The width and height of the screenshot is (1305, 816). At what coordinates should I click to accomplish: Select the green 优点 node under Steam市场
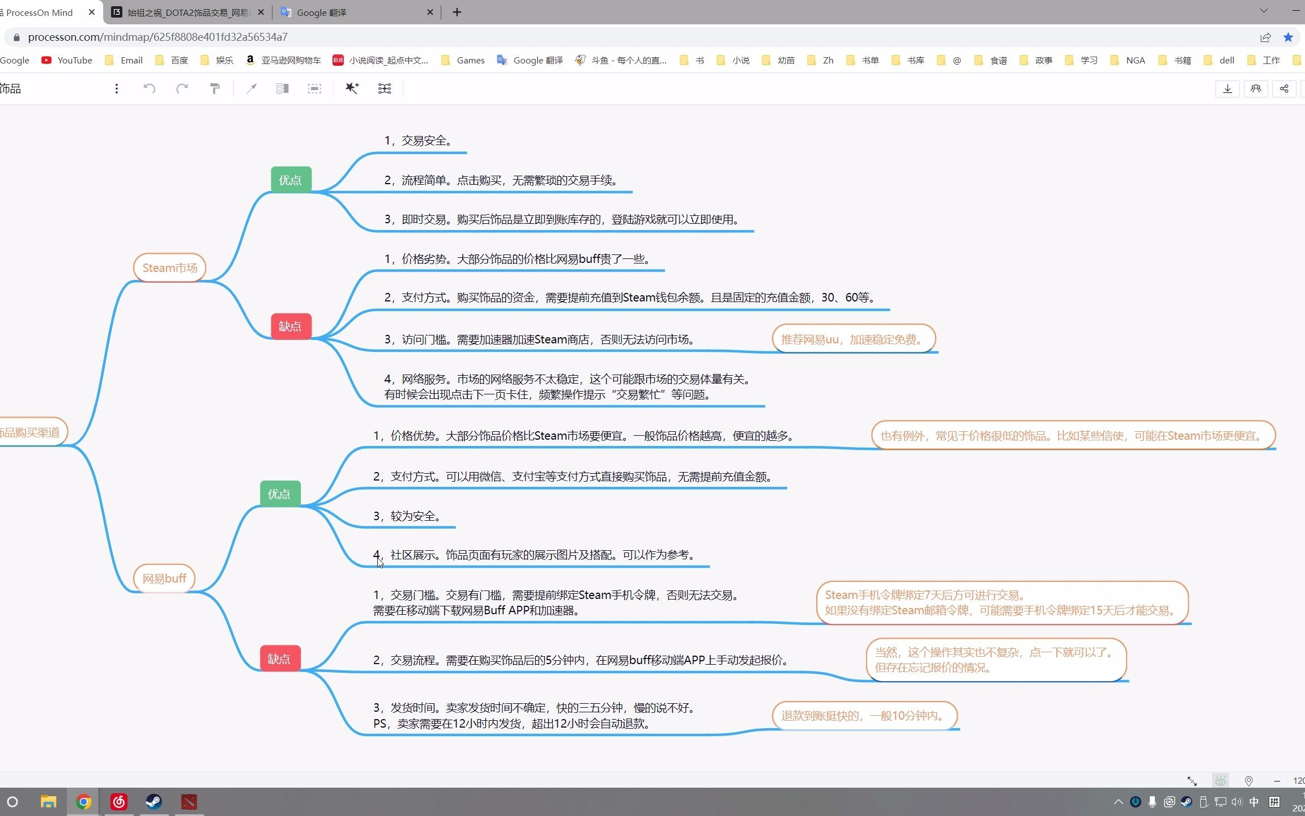[x=291, y=180]
